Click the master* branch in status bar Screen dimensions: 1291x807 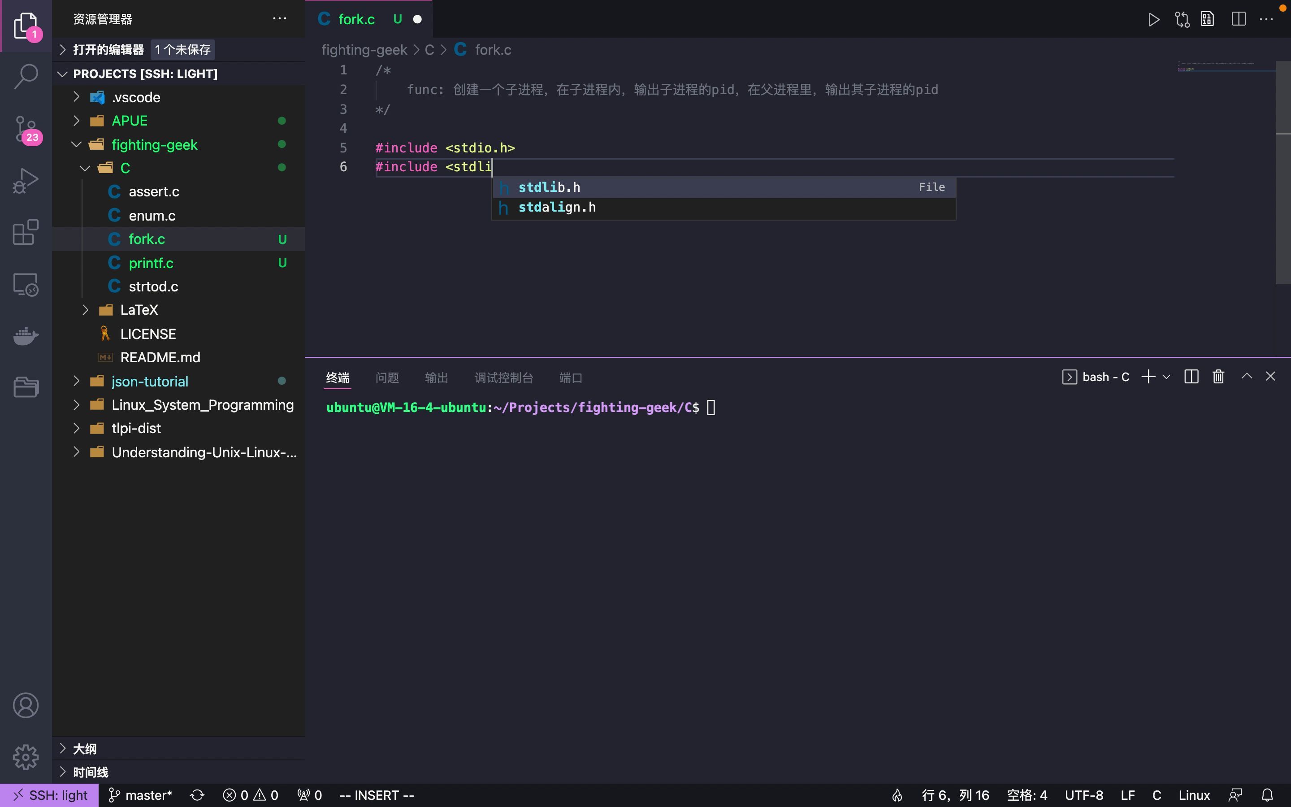pyautogui.click(x=140, y=795)
